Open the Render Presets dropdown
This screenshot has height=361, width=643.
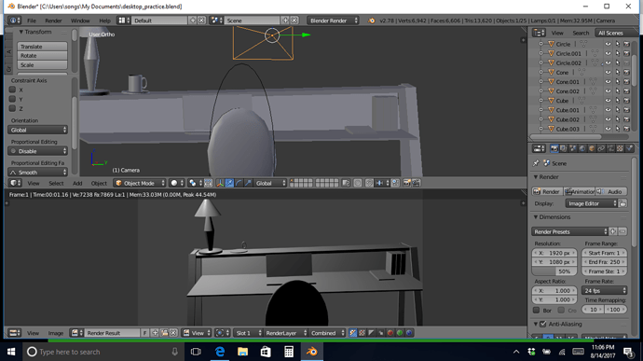coord(569,231)
